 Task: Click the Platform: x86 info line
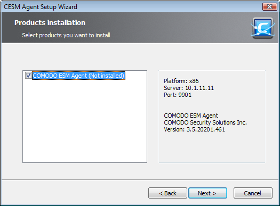pos(181,81)
